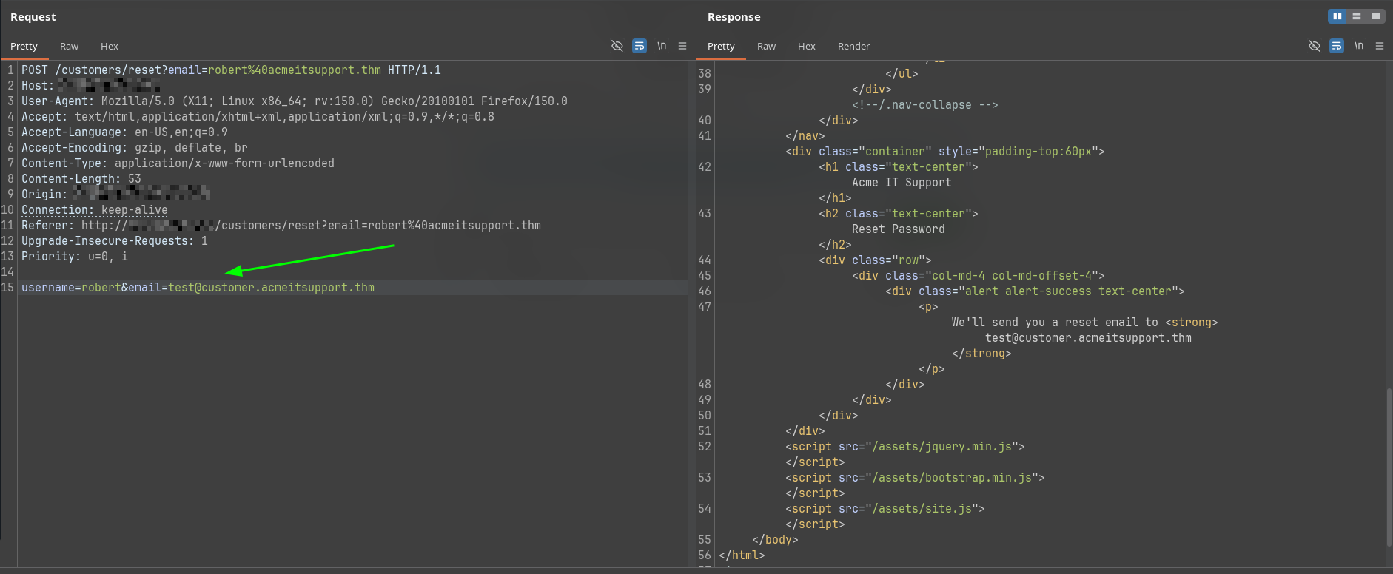Click the Origin header line
1393x574 pixels.
click(x=115, y=195)
